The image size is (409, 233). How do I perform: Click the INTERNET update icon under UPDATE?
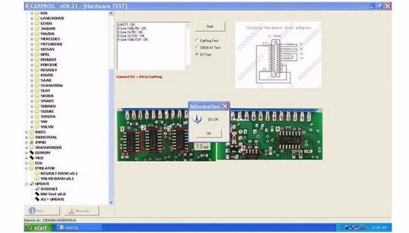coord(37,189)
